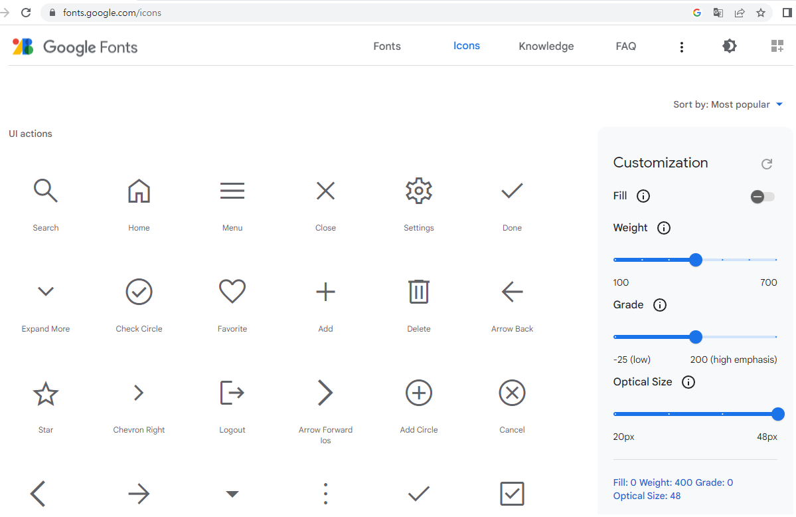Open the three-dot more menu in header
This screenshot has height=517, width=796.
681,47
